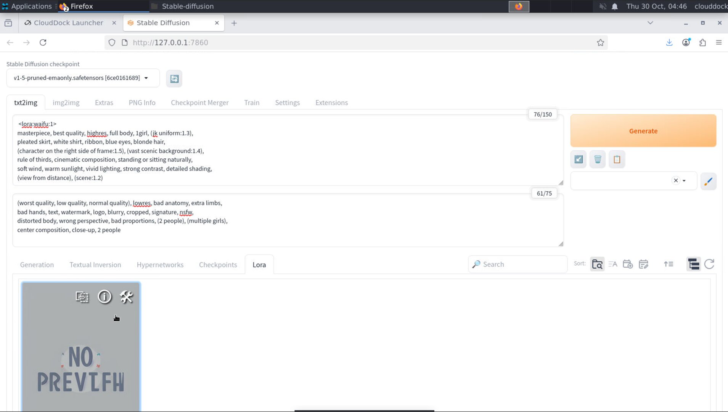Click the read generation parameters arrow icon
The height and width of the screenshot is (412, 728).
click(579, 159)
